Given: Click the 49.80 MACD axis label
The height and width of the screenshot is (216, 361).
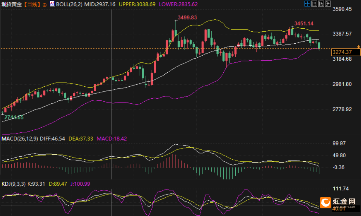Looking at the screenshot, I should [339, 156].
